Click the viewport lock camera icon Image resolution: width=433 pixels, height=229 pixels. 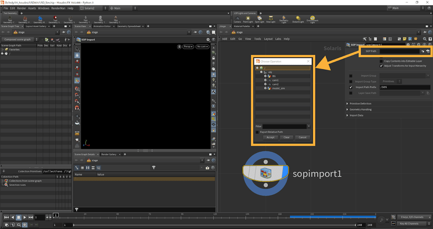tap(179, 46)
